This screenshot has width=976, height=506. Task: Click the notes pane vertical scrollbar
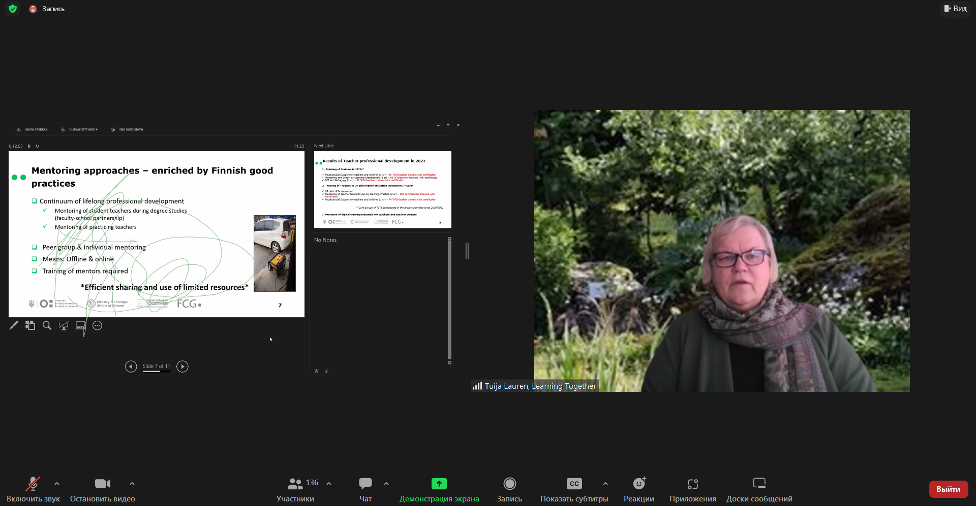pyautogui.click(x=449, y=299)
